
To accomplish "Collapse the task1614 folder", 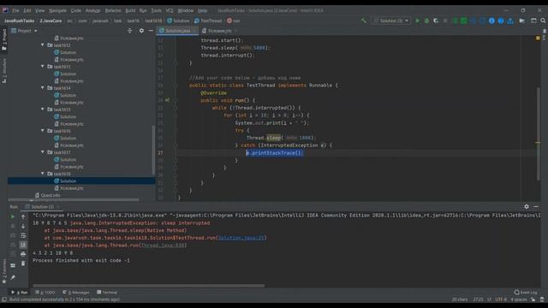I will [x=43, y=88].
